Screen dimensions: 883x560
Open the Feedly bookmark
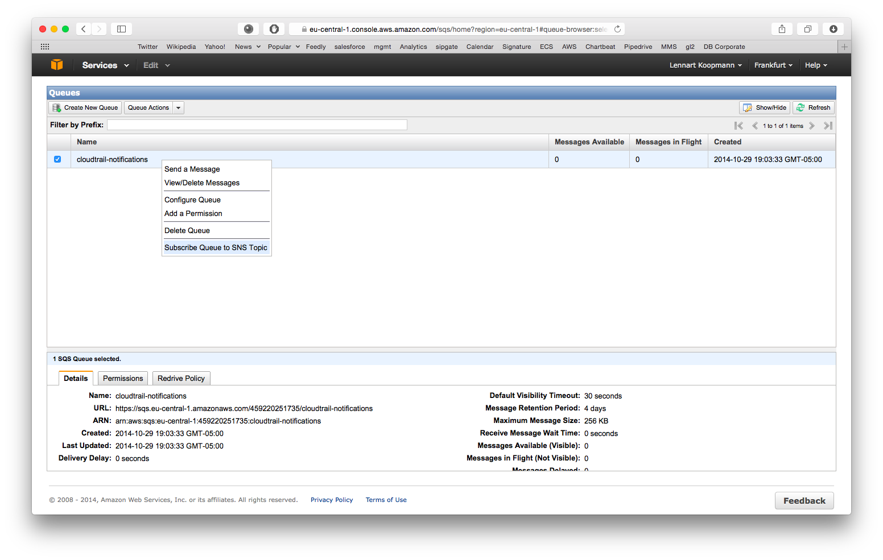click(316, 47)
